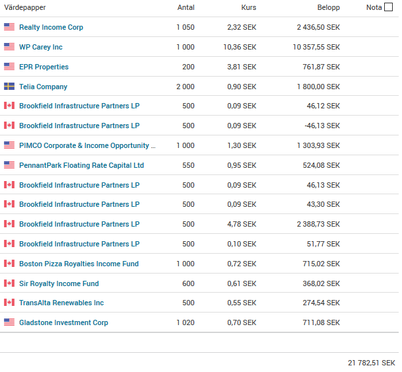Open PennantPark Floating Rate Capital Ltd link
This screenshot has height=372, width=402.
82,165
